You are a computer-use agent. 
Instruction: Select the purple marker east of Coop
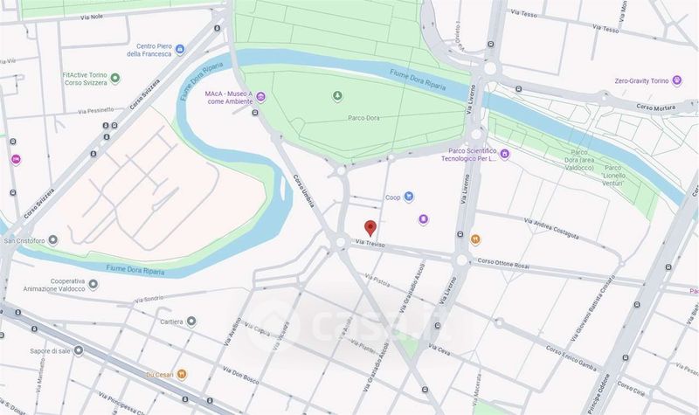[x=424, y=219]
